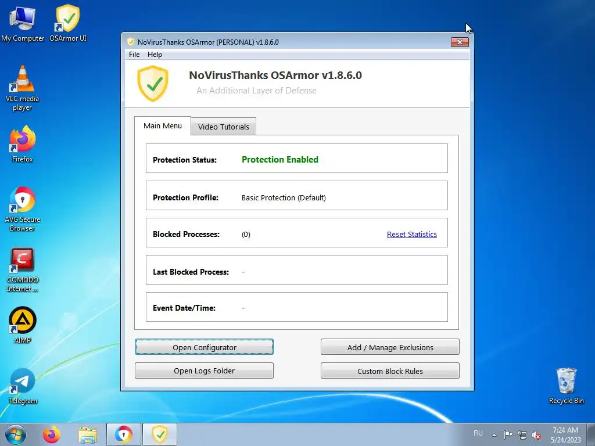
Task: Open Firefox from the taskbar
Action: pos(52,434)
